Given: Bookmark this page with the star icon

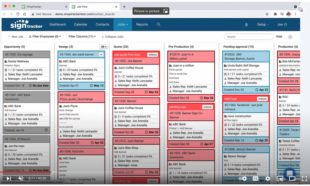Looking at the screenshot, I should tap(267, 14).
